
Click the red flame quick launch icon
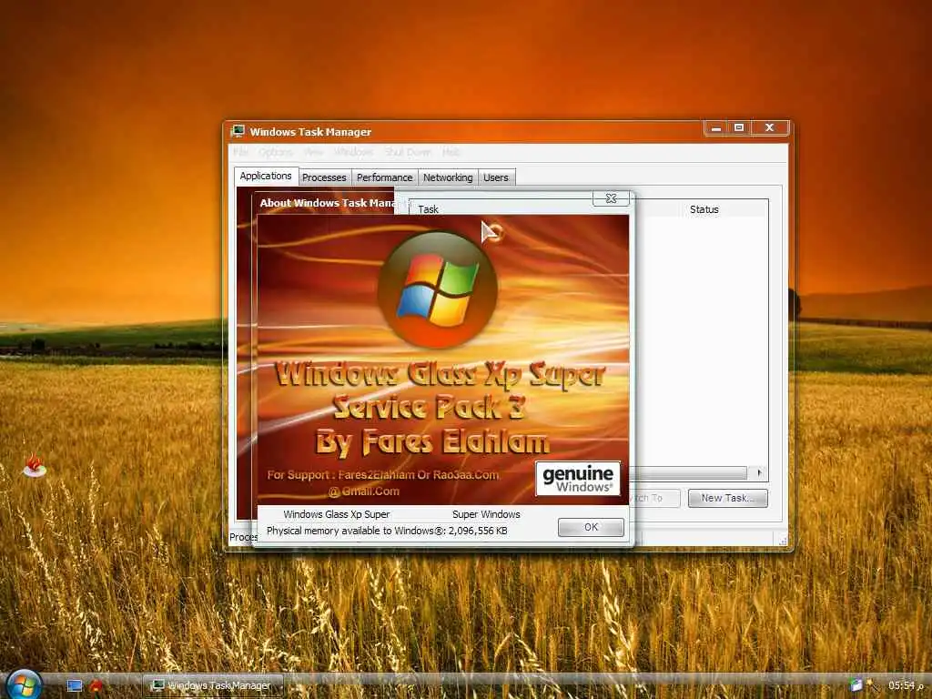[96, 685]
